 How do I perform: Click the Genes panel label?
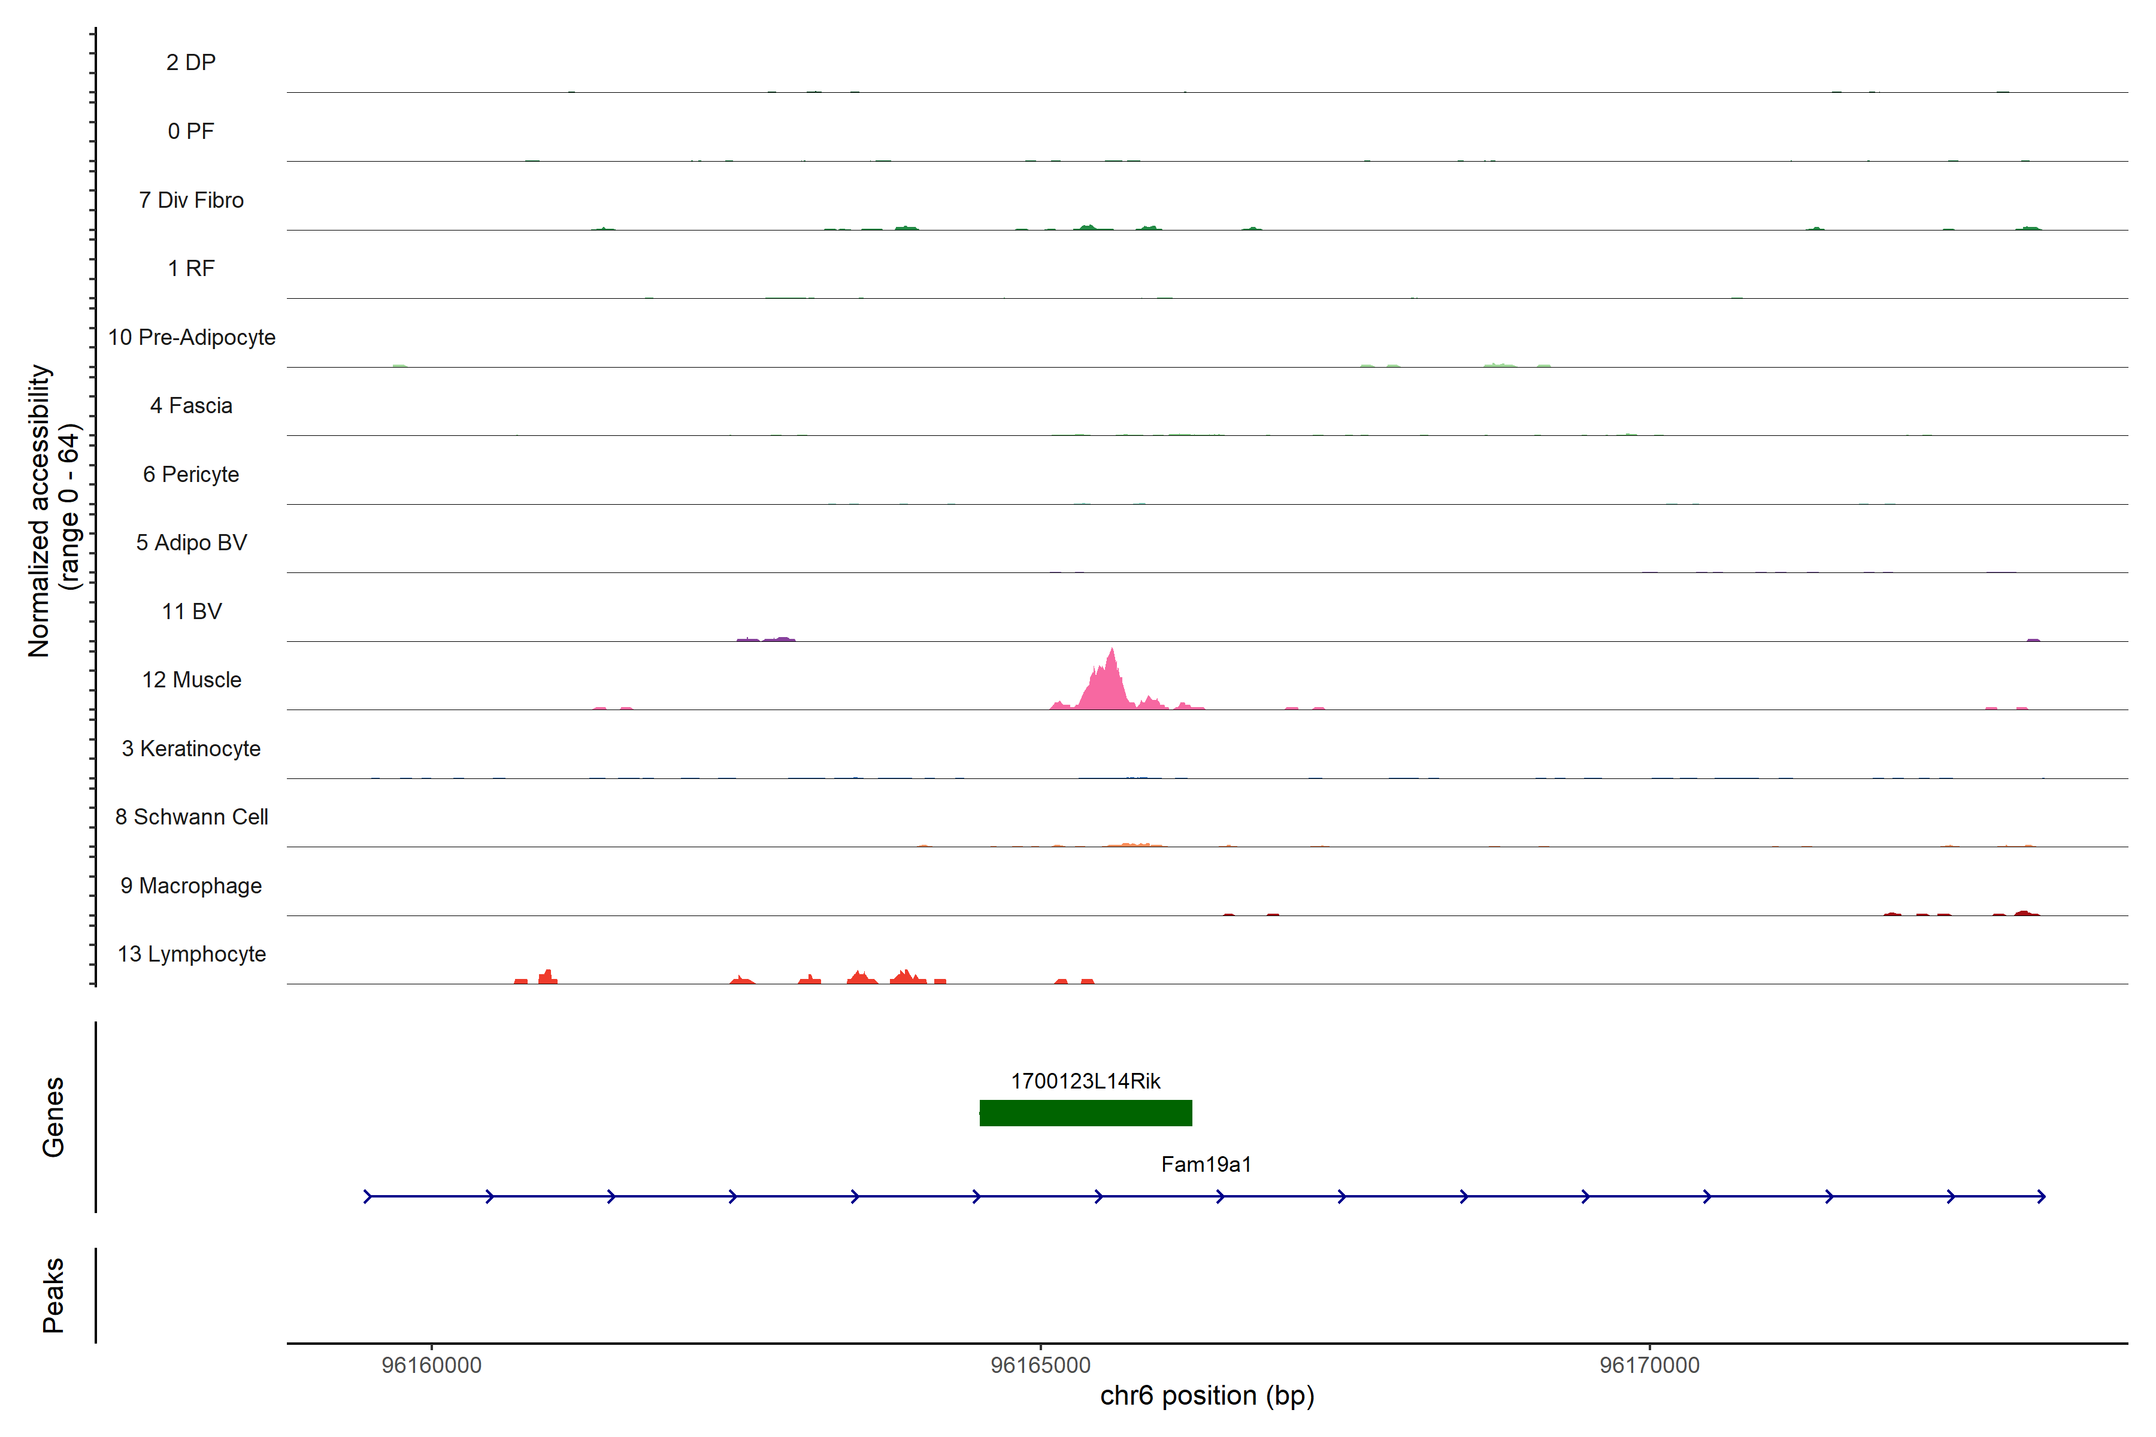coord(53,1116)
